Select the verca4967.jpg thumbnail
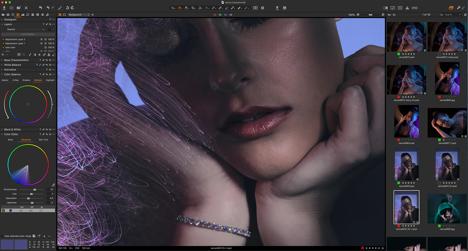Screen dimensions: 468x251 tap(447, 209)
